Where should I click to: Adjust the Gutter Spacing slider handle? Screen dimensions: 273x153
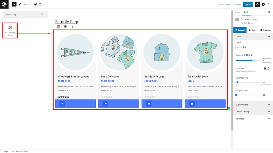point(237,82)
